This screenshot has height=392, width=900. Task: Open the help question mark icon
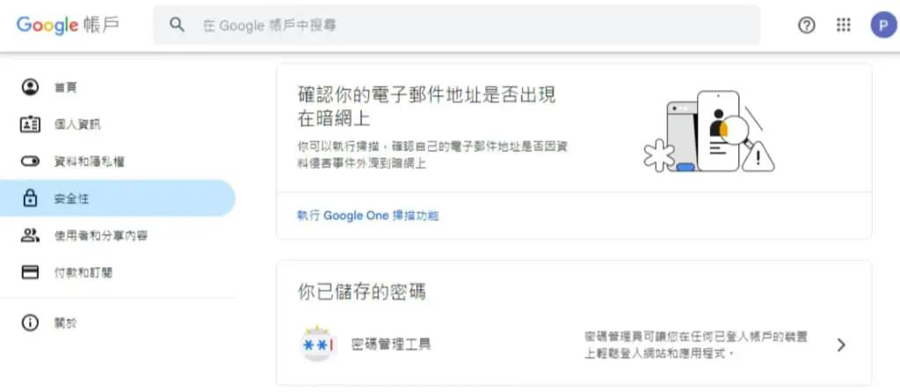pyautogui.click(x=807, y=25)
